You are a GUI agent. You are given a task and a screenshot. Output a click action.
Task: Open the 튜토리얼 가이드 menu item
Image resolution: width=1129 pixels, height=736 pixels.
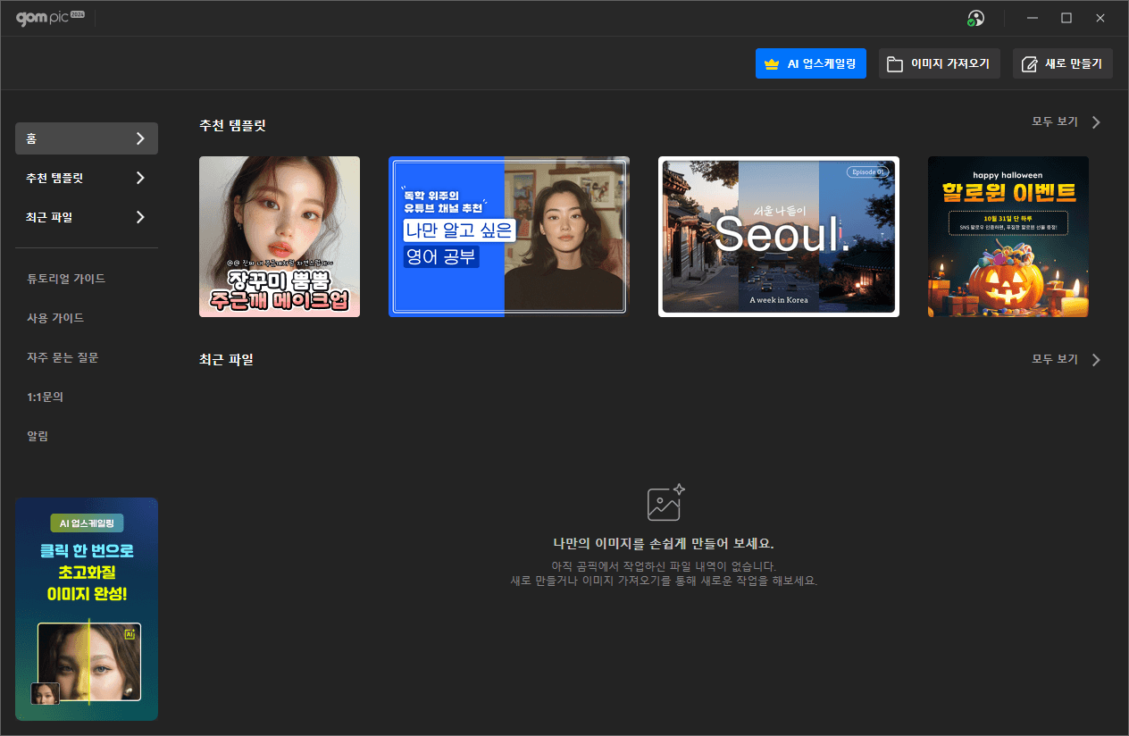pos(66,279)
